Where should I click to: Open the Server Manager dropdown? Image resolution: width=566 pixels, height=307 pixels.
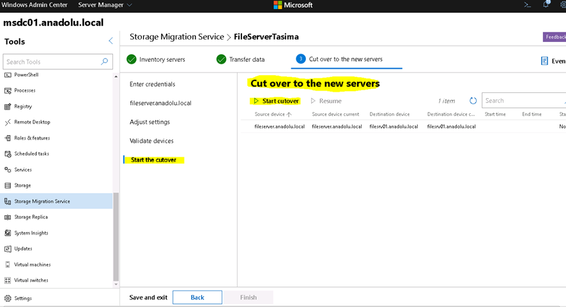[105, 5]
